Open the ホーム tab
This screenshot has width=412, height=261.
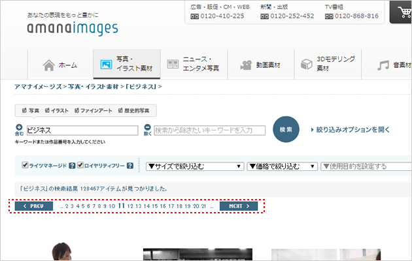pos(60,64)
